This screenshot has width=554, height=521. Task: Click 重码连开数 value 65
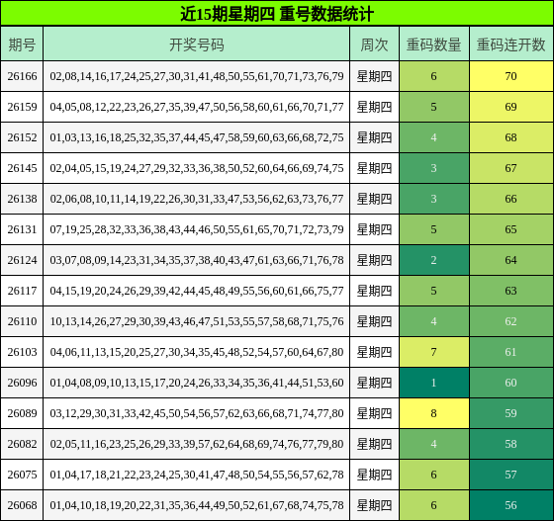(510, 229)
